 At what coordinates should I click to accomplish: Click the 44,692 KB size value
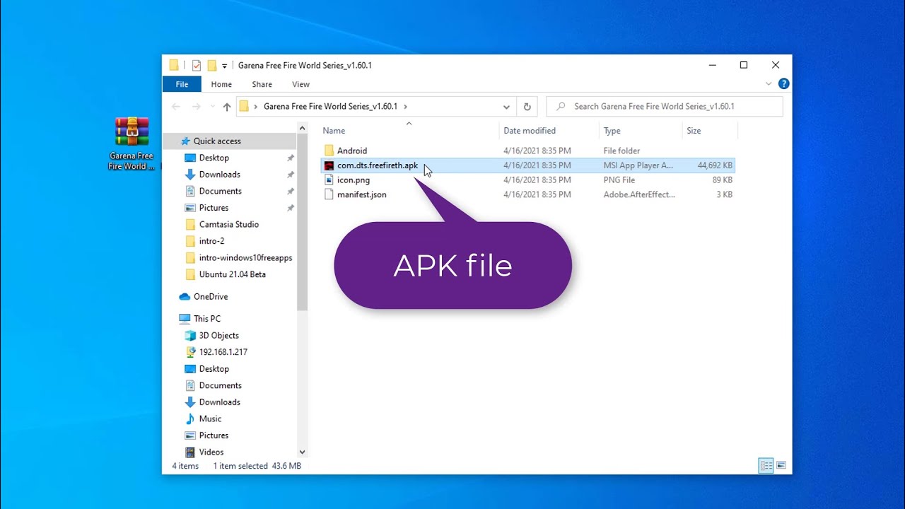click(715, 165)
